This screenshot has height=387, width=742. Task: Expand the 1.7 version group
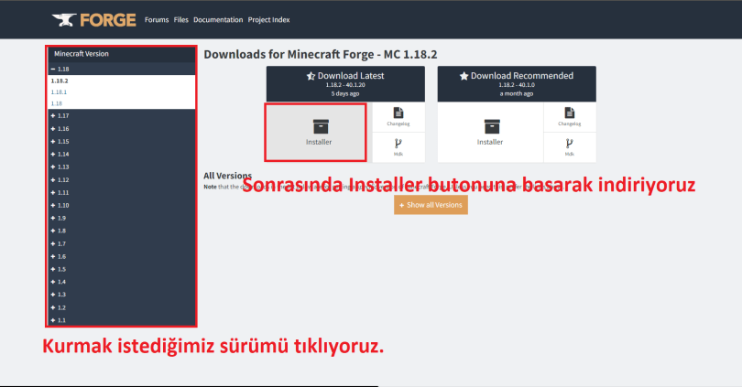point(122,244)
